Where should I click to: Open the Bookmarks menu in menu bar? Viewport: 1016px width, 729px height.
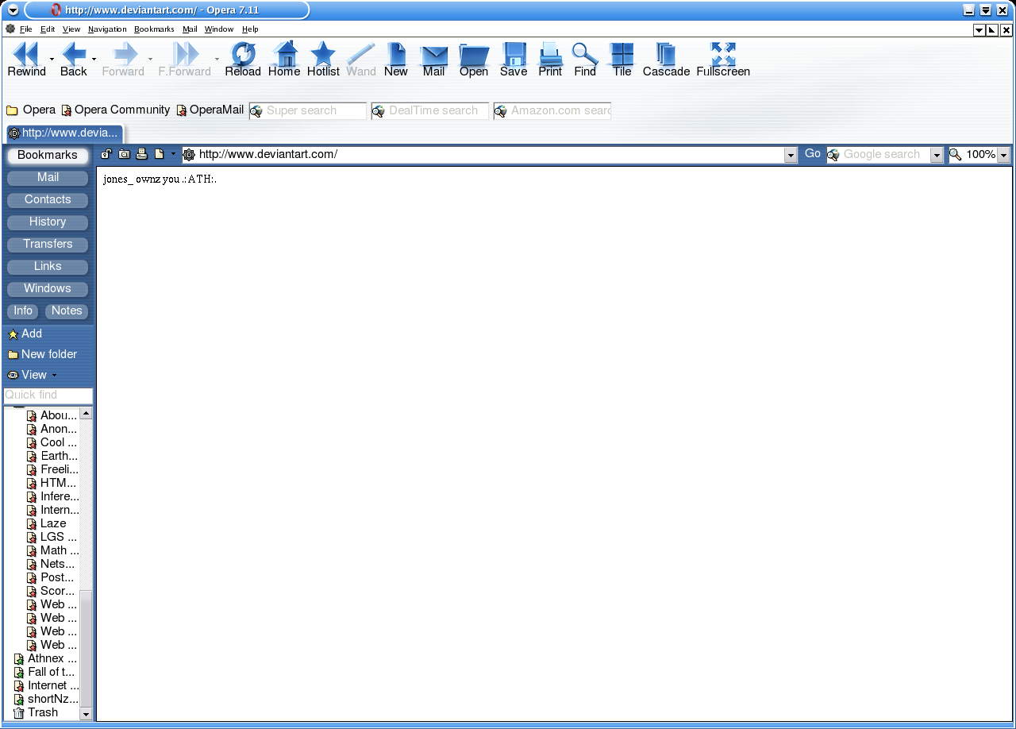(154, 29)
